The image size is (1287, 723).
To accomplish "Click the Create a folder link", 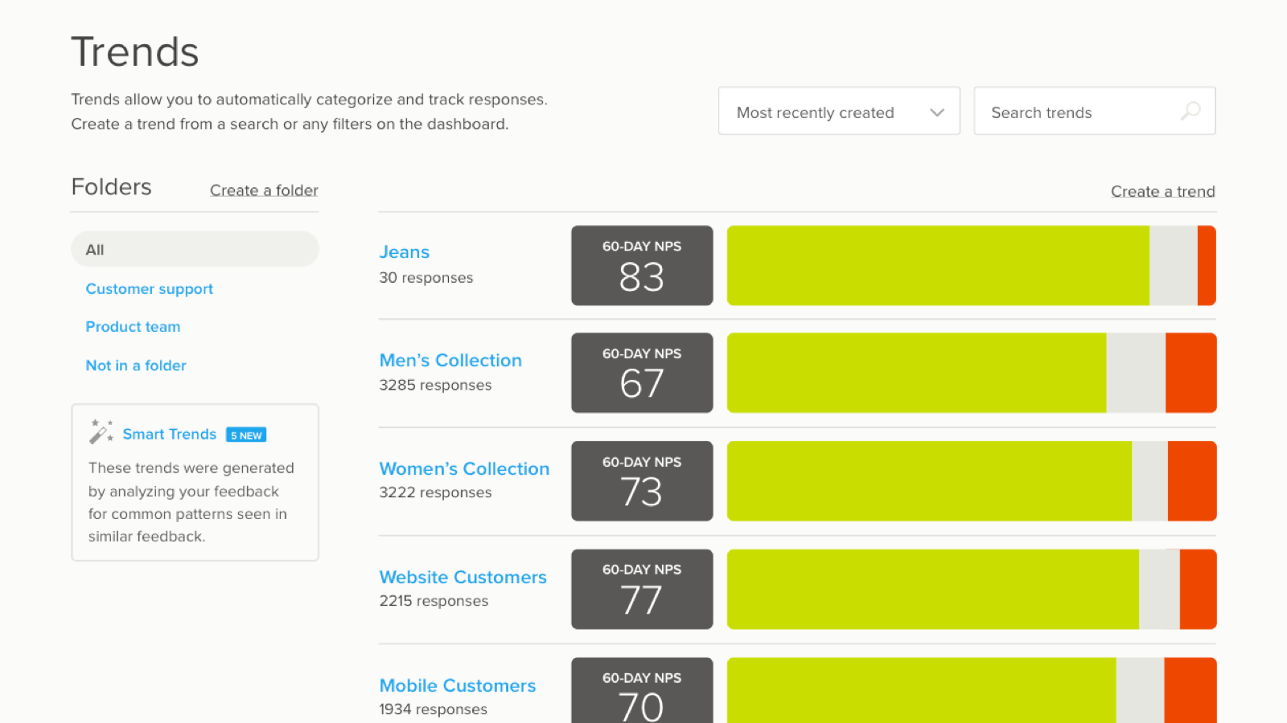I will click(264, 190).
